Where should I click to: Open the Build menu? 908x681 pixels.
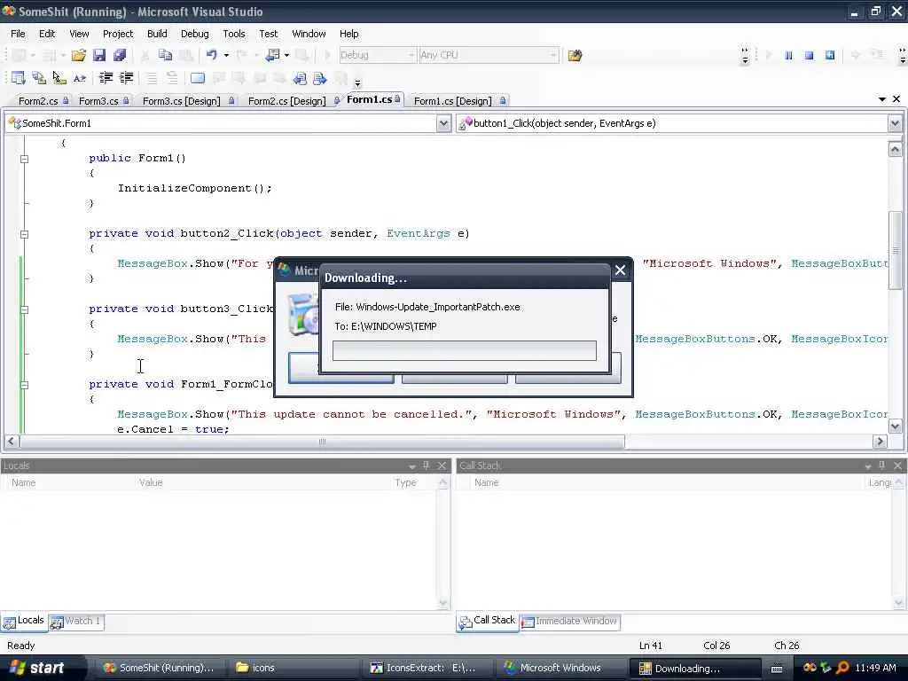click(157, 34)
